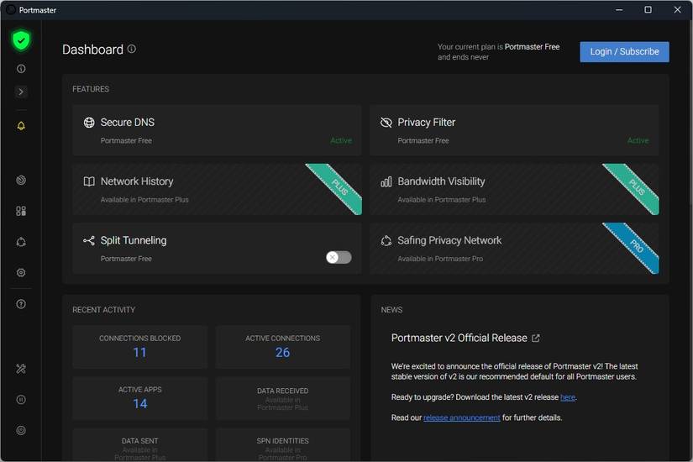This screenshot has height=462, width=693.
Task: Open the apps grid icon in sidebar
Action: [x=21, y=211]
